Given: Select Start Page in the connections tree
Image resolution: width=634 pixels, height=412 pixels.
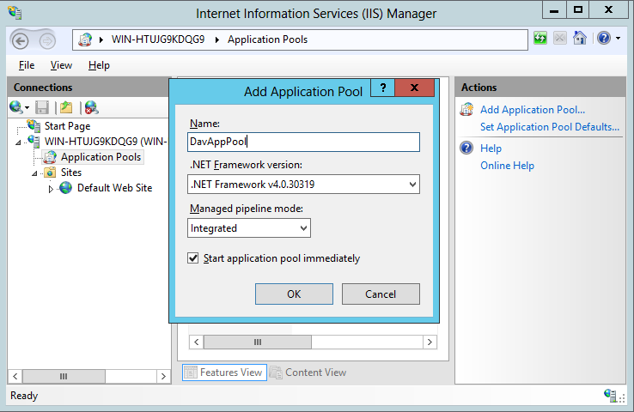Looking at the screenshot, I should point(67,126).
